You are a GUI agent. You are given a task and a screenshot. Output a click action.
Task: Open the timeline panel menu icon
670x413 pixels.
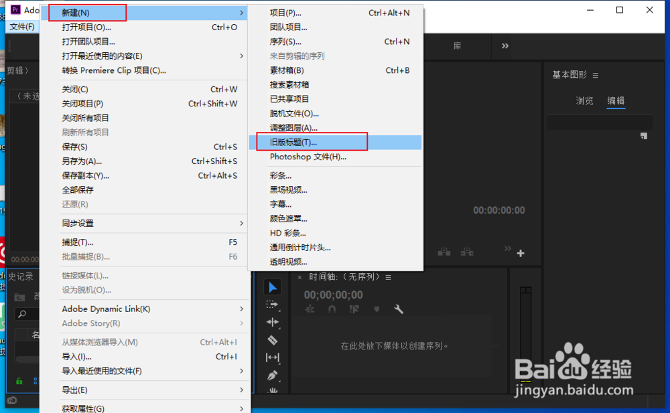tap(388, 278)
